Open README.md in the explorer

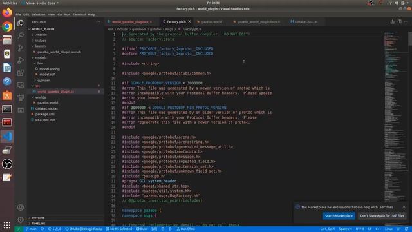pos(45,120)
